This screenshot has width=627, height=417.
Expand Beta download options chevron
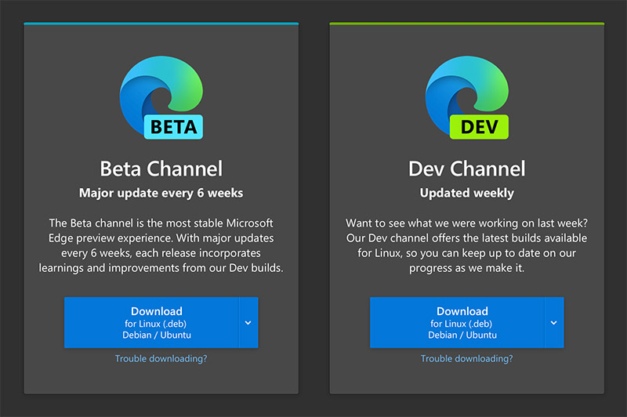pyautogui.click(x=248, y=322)
